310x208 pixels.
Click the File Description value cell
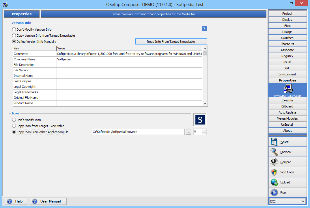(x=129, y=65)
